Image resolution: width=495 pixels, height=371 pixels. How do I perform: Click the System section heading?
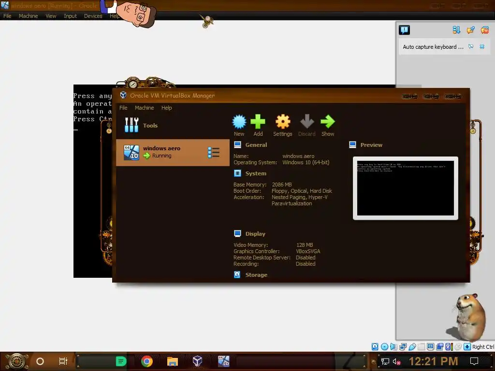pyautogui.click(x=256, y=173)
